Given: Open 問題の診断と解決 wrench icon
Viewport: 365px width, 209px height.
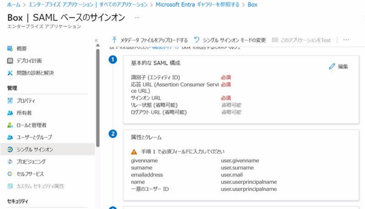Looking at the screenshot, I should pyautogui.click(x=10, y=73).
